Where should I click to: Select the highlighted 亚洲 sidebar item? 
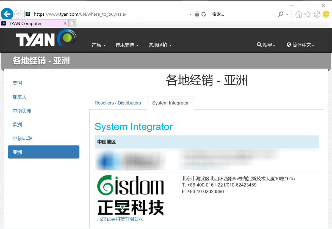[x=43, y=152]
